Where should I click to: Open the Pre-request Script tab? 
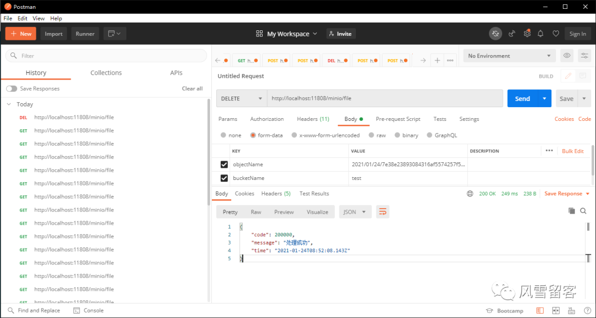pos(398,119)
